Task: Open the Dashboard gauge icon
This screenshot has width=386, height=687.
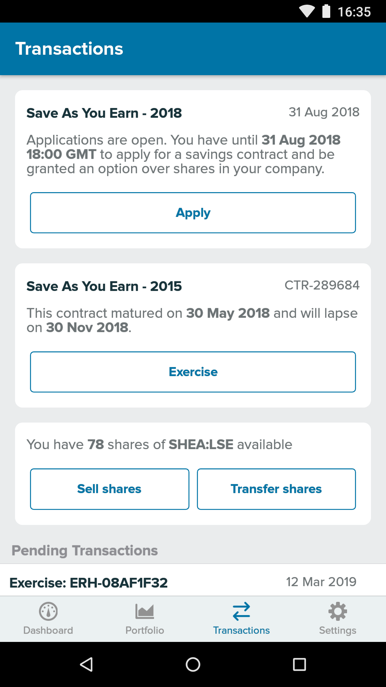Action: coord(48,611)
